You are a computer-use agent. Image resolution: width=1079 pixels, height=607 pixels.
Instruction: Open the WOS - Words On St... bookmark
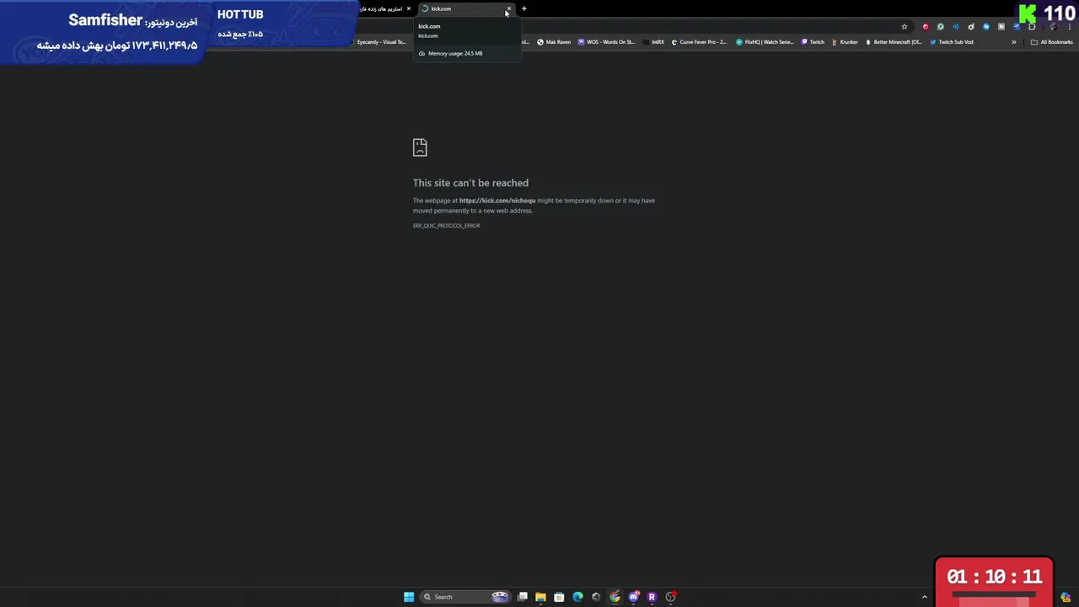[606, 42]
